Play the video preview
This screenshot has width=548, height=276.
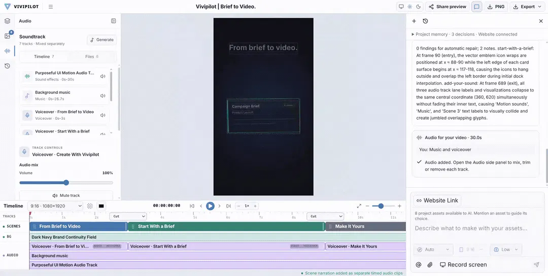[x=210, y=206]
